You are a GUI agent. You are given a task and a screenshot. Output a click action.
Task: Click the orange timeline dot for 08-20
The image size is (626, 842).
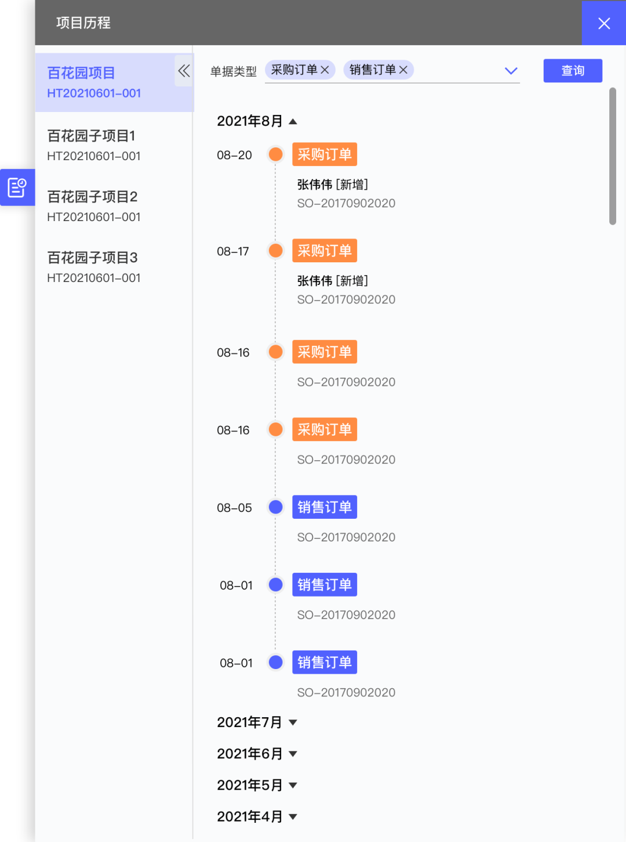tap(276, 154)
